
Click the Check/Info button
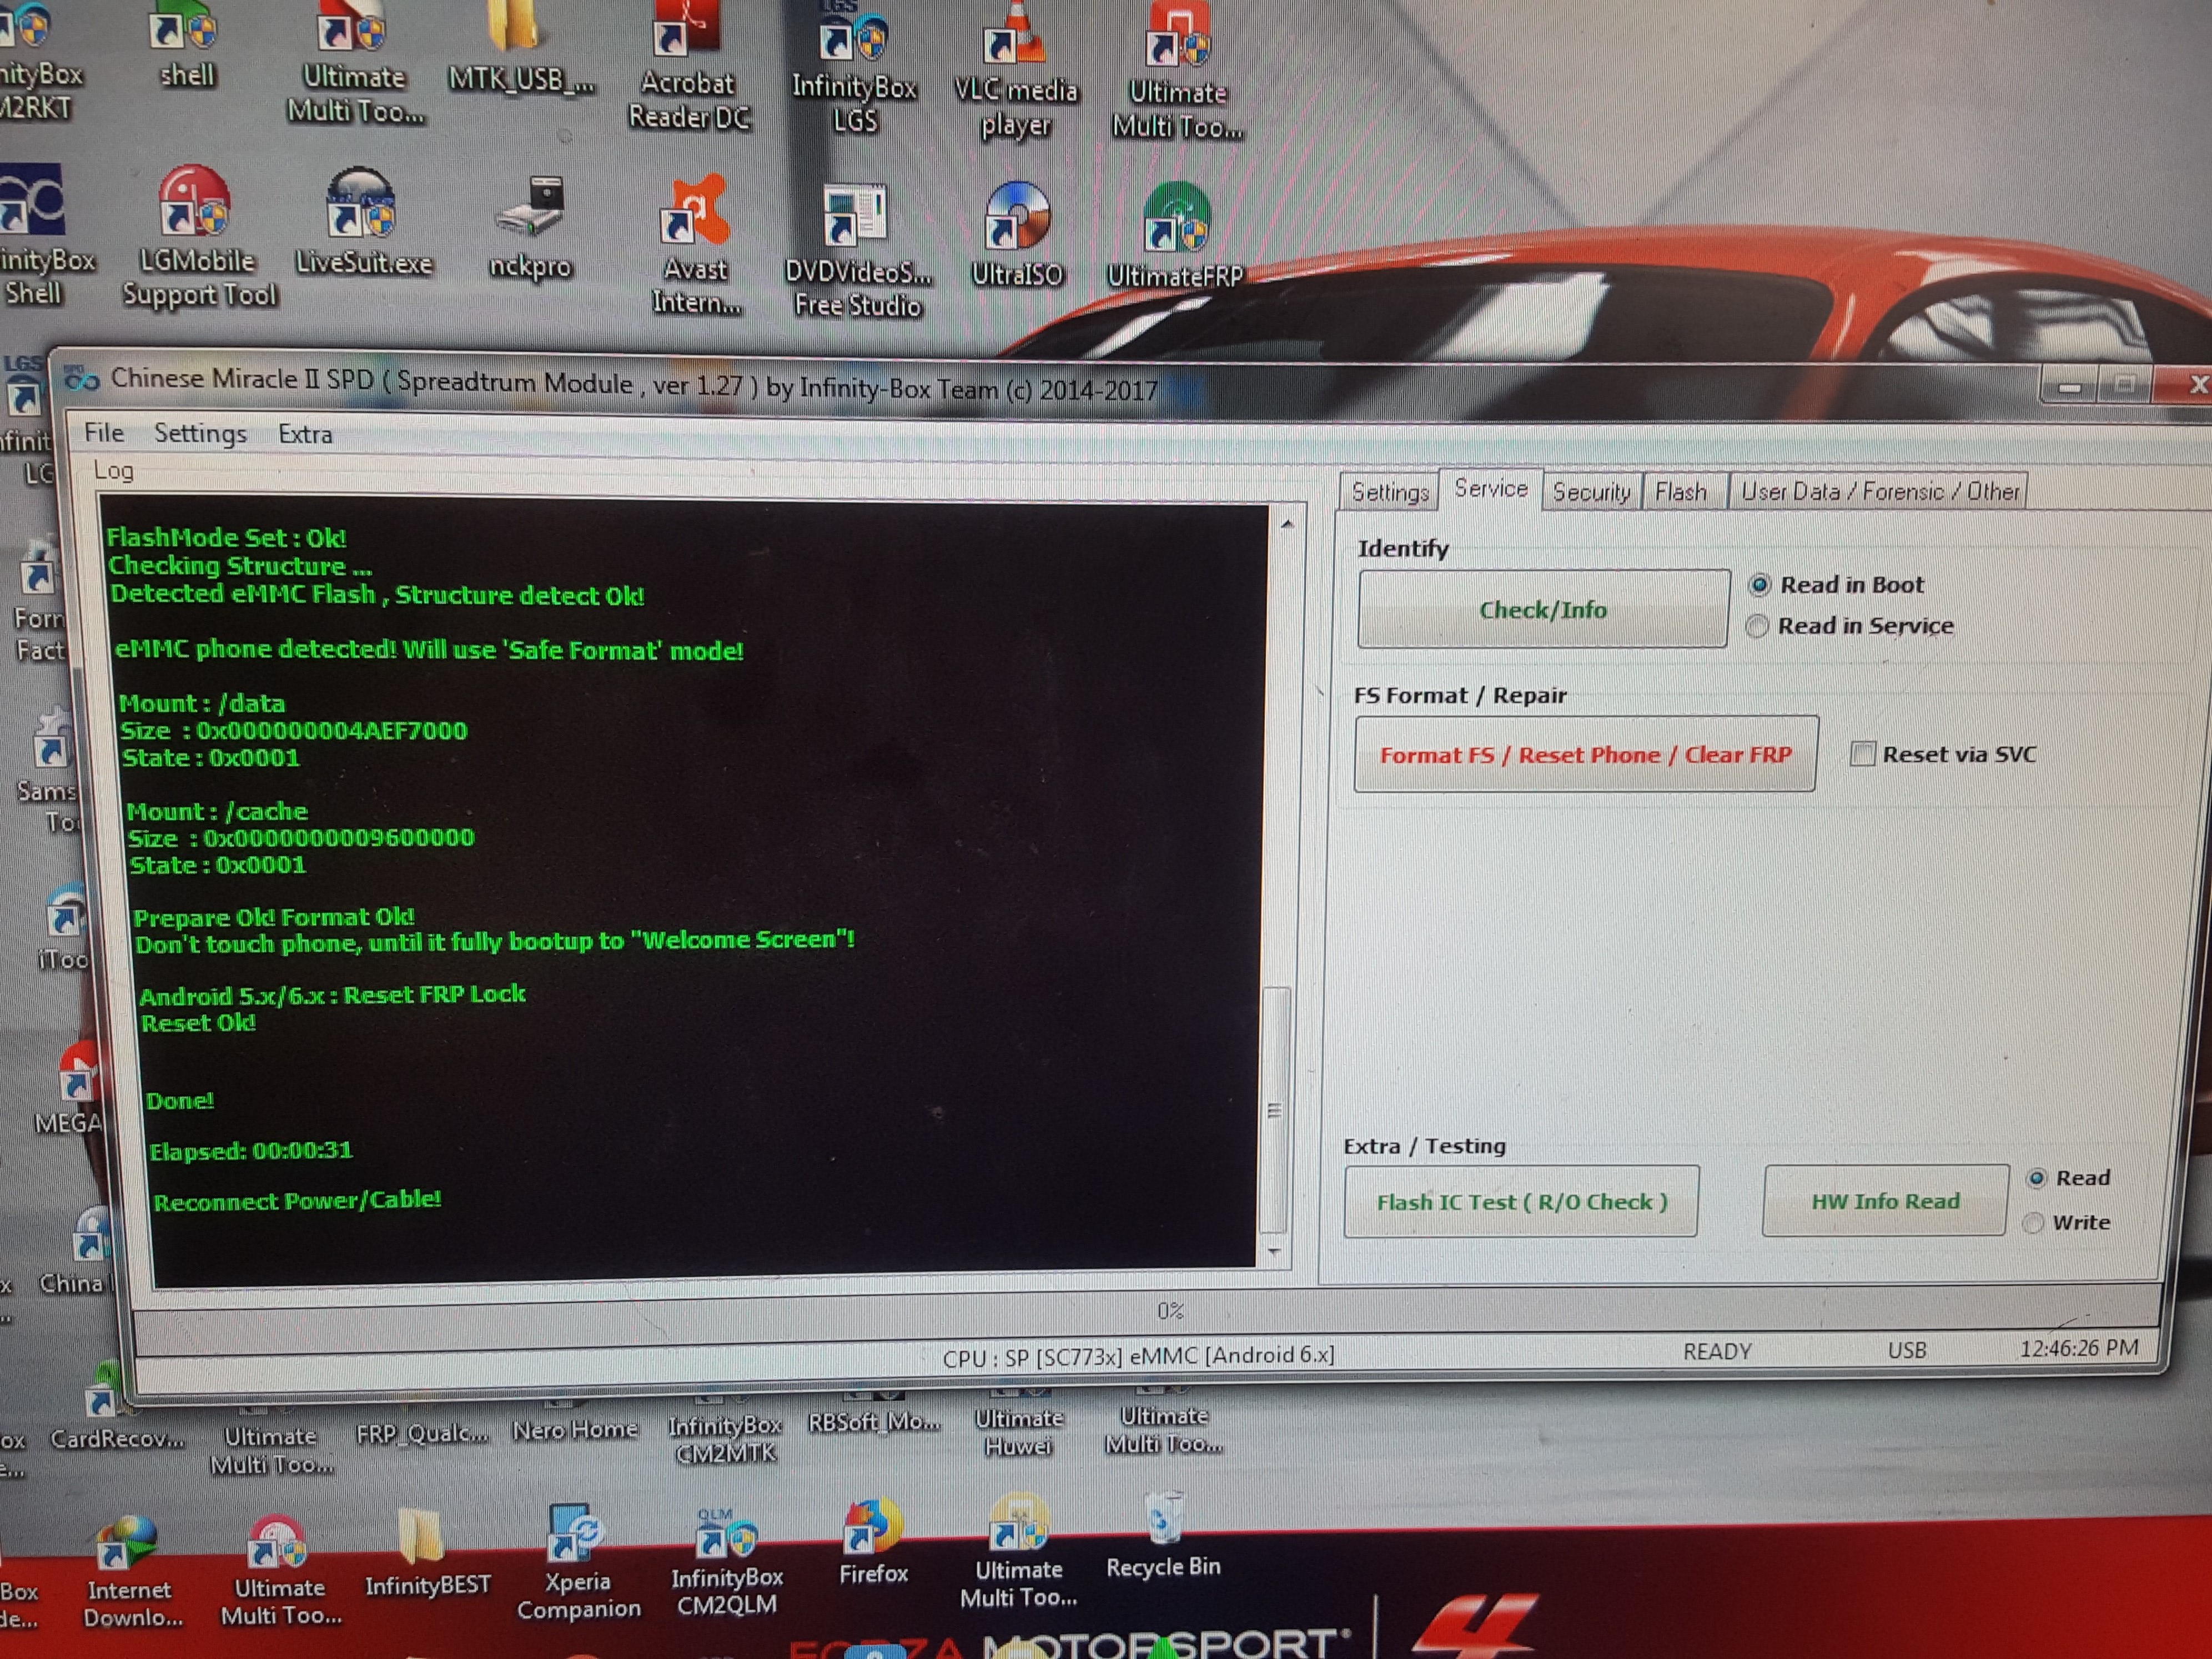pyautogui.click(x=1543, y=609)
